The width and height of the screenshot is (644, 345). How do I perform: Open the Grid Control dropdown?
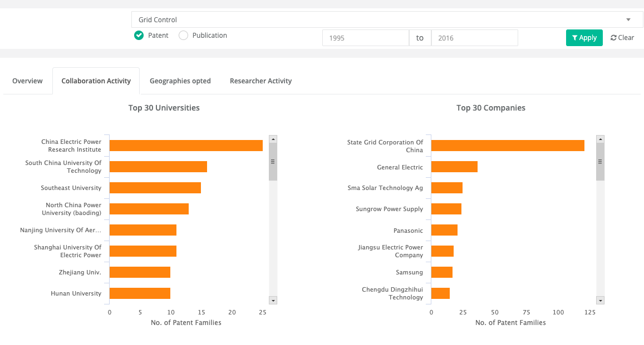click(387, 19)
